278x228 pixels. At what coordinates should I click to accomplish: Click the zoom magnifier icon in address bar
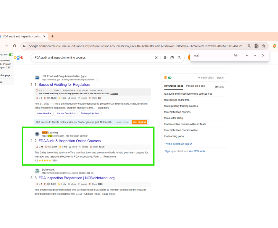249,46
